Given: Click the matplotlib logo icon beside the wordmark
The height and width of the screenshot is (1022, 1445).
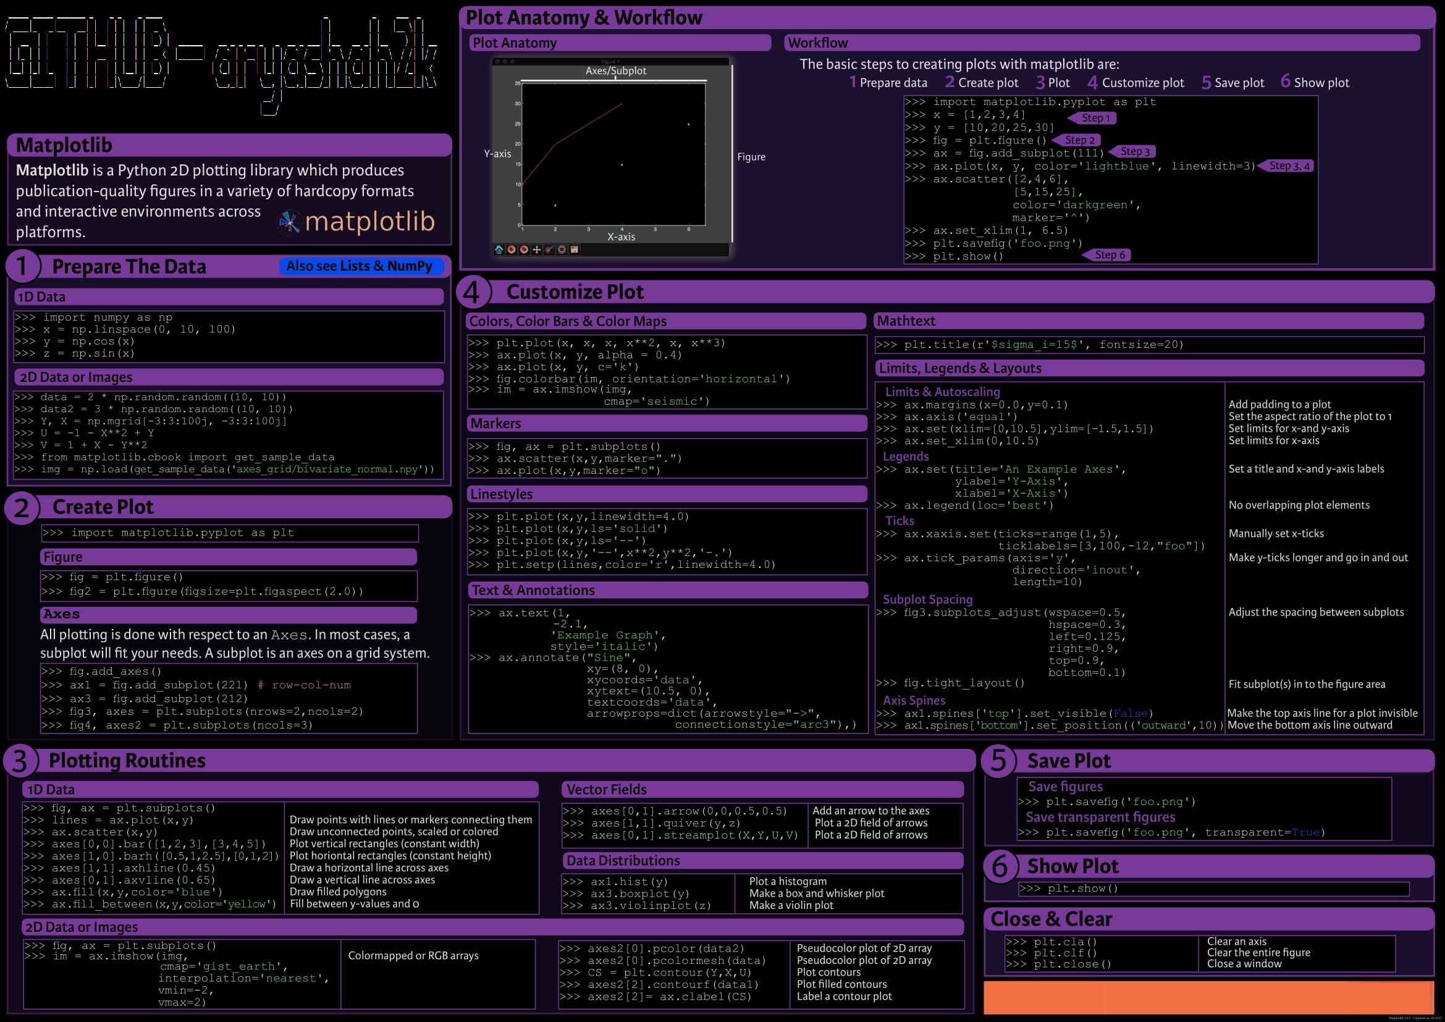Looking at the screenshot, I should click(x=289, y=222).
